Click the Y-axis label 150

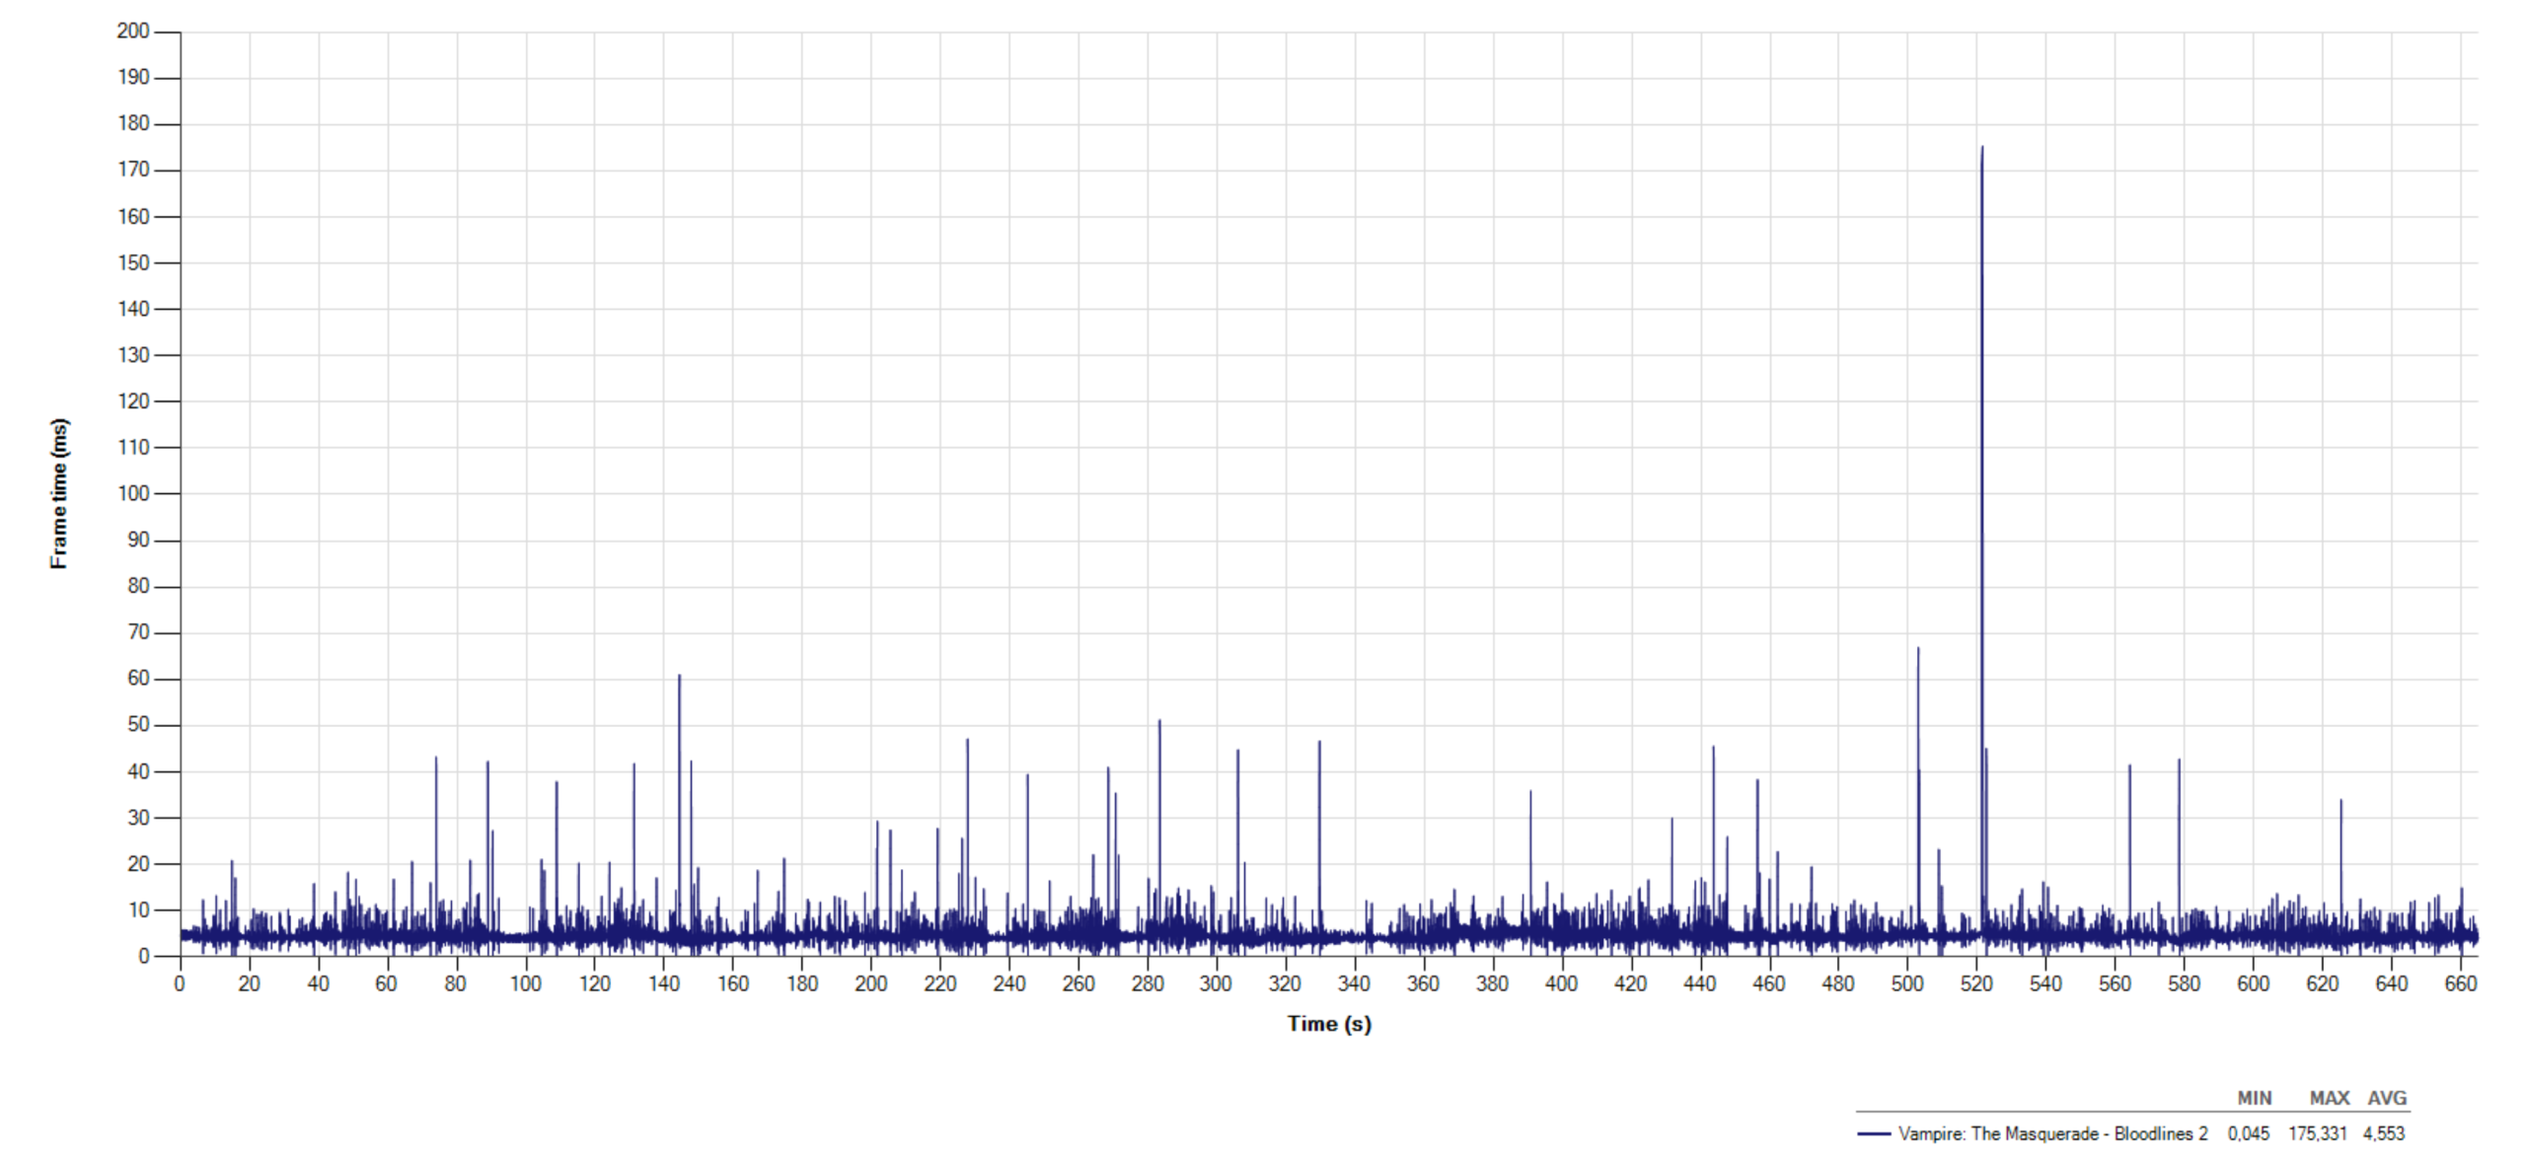tap(133, 262)
